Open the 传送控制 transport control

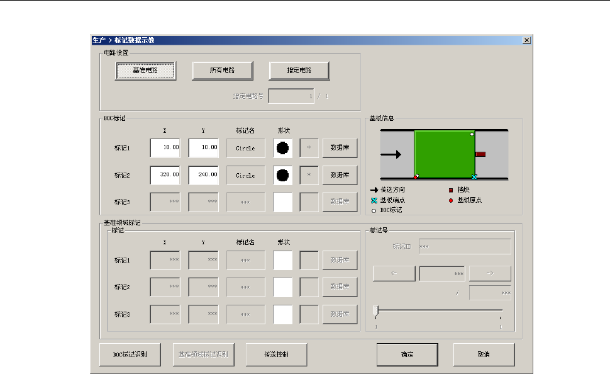click(x=276, y=354)
